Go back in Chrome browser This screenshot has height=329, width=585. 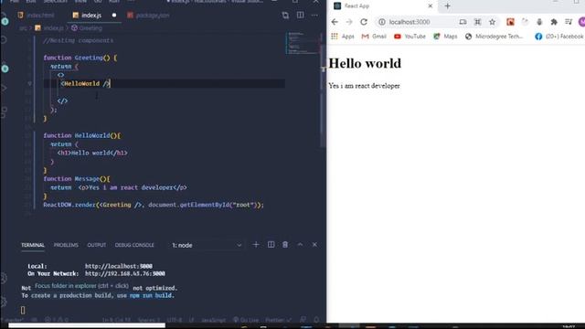pyautogui.click(x=335, y=22)
